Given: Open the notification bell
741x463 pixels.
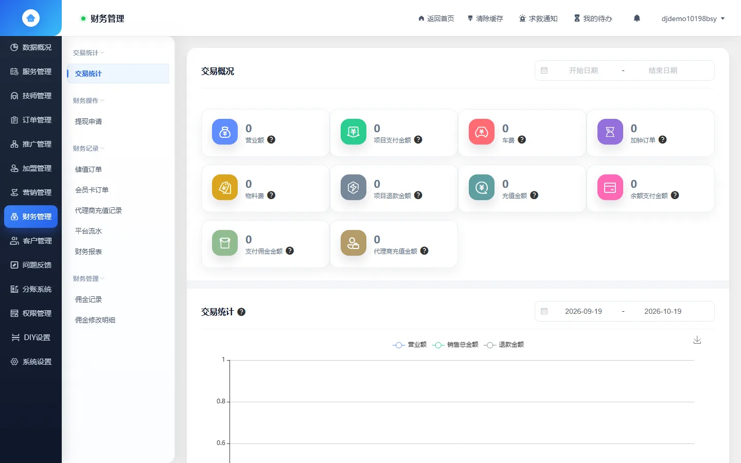Looking at the screenshot, I should click(x=637, y=19).
